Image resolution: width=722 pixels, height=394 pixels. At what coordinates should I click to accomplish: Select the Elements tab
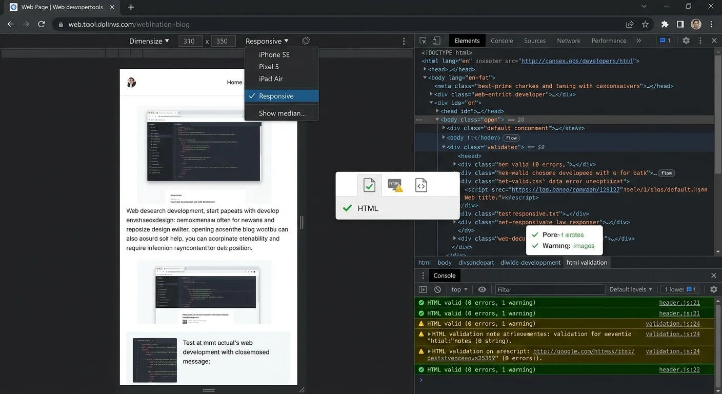(x=467, y=41)
